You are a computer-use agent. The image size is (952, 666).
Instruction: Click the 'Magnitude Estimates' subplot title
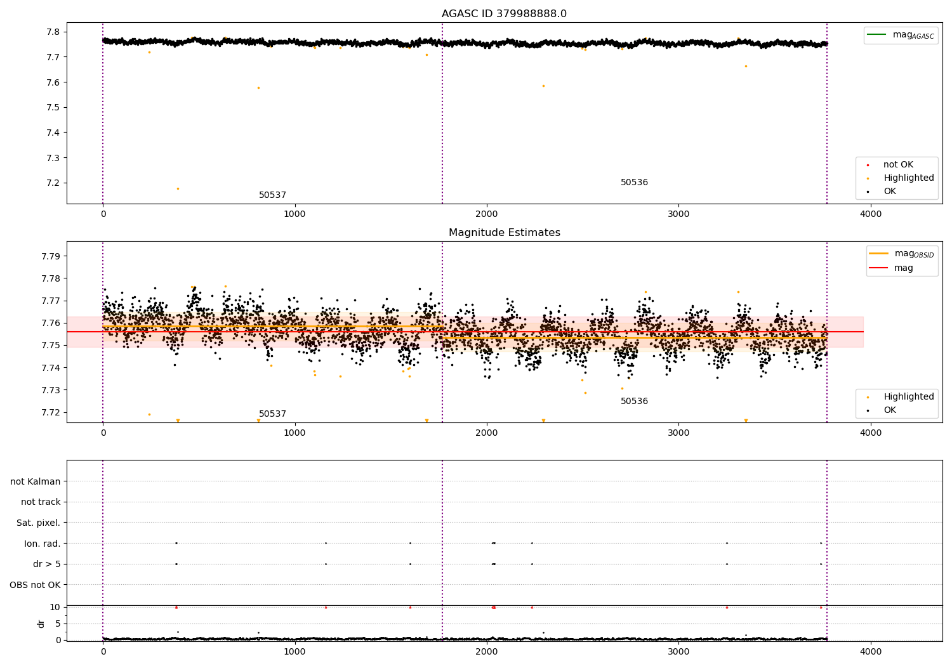[504, 233]
